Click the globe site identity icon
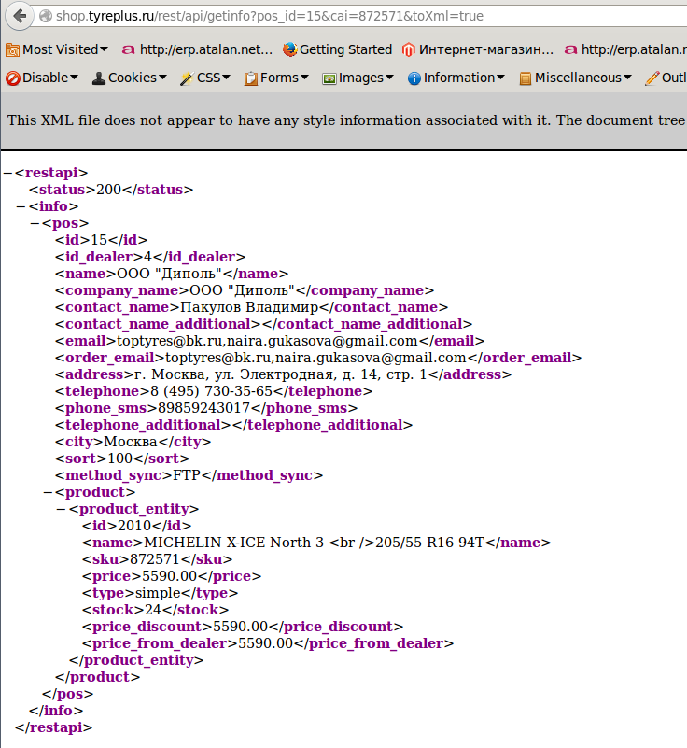 46,16
